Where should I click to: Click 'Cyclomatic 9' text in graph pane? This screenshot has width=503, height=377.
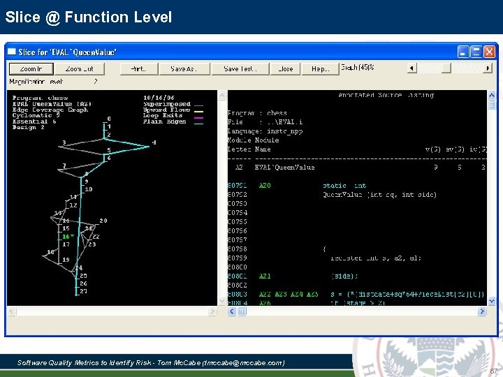click(36, 115)
